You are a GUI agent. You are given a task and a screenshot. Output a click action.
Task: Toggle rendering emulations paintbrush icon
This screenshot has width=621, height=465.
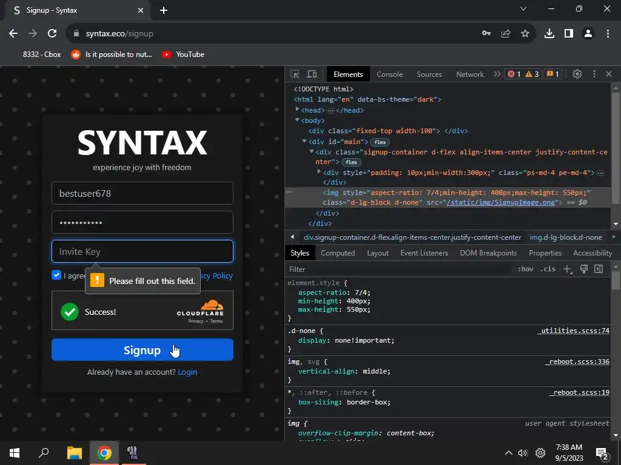pyautogui.click(x=584, y=269)
